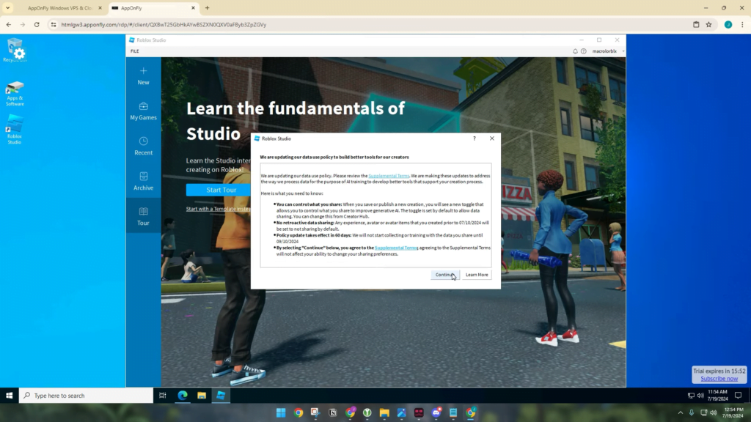Open File Explorer on remote taskbar

(202, 396)
